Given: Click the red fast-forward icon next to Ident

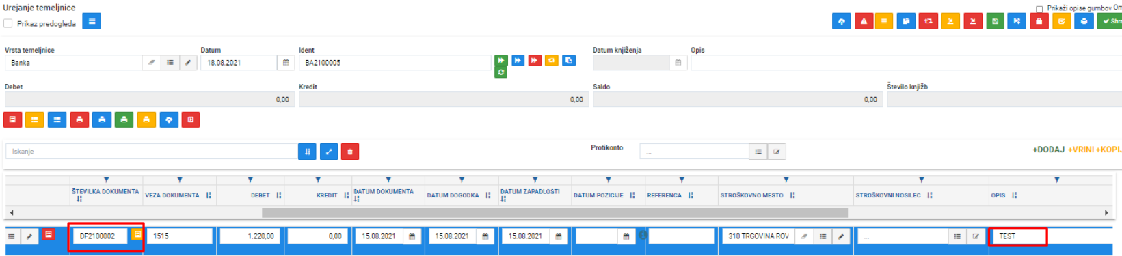Looking at the screenshot, I should (x=535, y=61).
